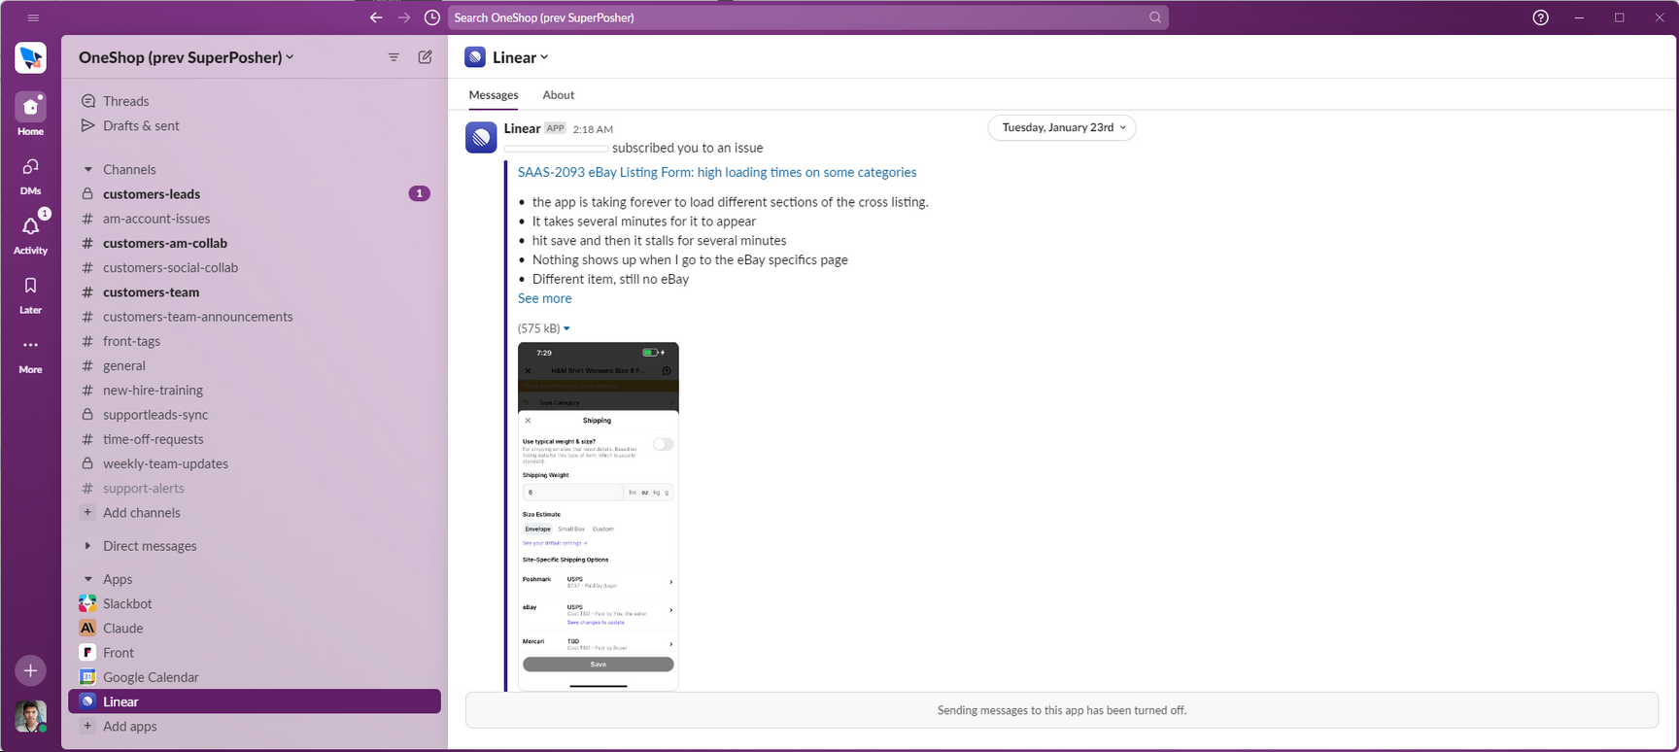Viewport: 1679px width, 752px height.
Task: Open the Linear app in the sidebar
Action: pos(255,701)
